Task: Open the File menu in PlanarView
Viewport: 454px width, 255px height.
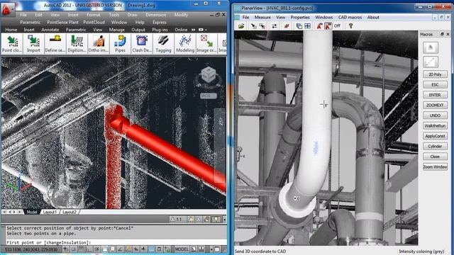Action: (x=245, y=17)
